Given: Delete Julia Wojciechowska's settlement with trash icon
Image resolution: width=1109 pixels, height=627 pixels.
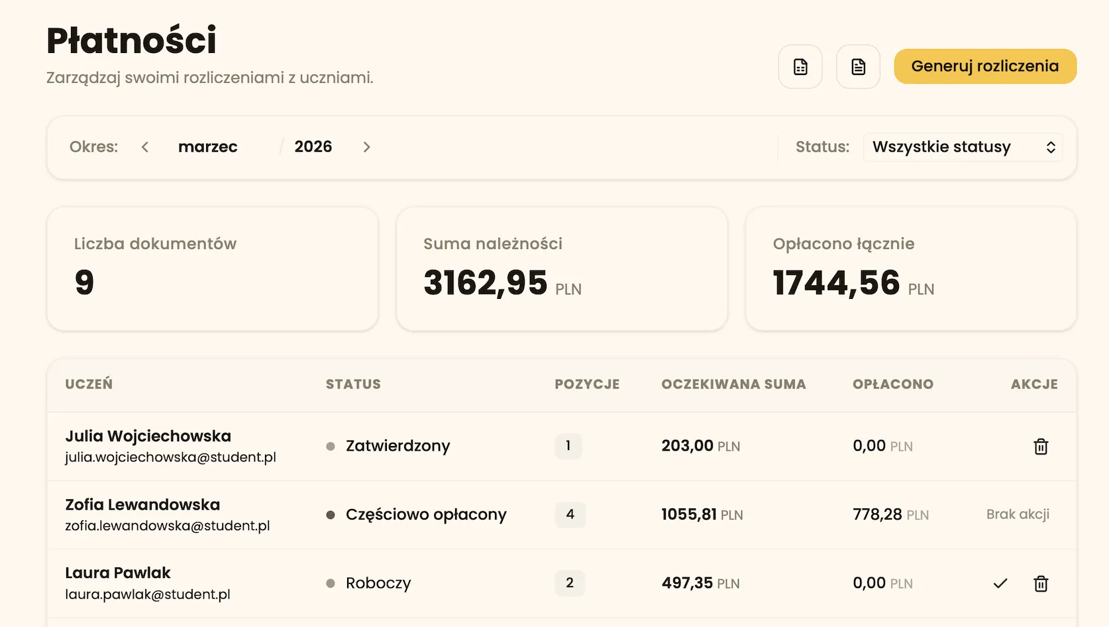Looking at the screenshot, I should (x=1041, y=447).
